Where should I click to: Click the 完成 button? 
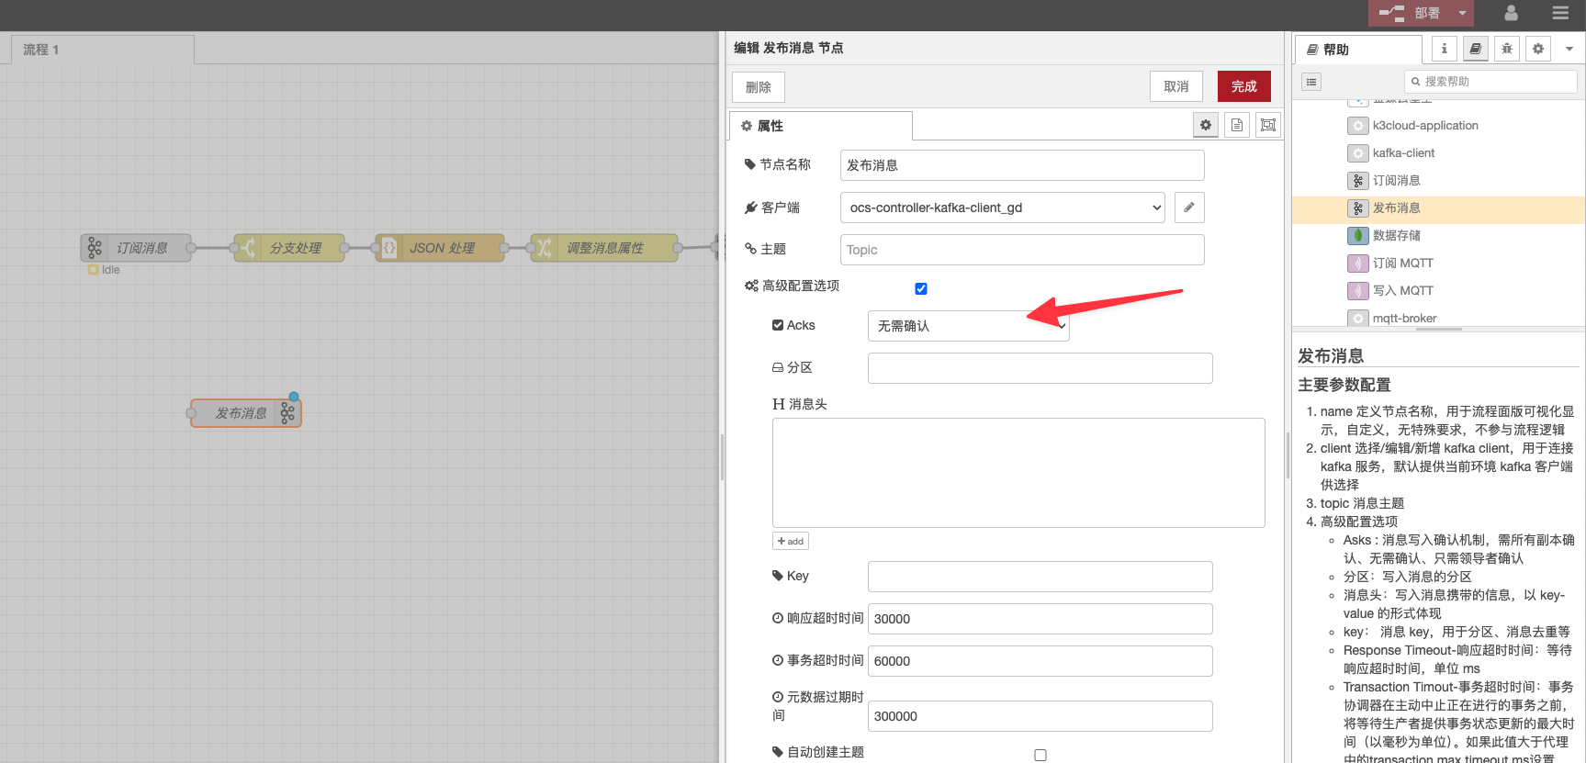[1243, 86]
